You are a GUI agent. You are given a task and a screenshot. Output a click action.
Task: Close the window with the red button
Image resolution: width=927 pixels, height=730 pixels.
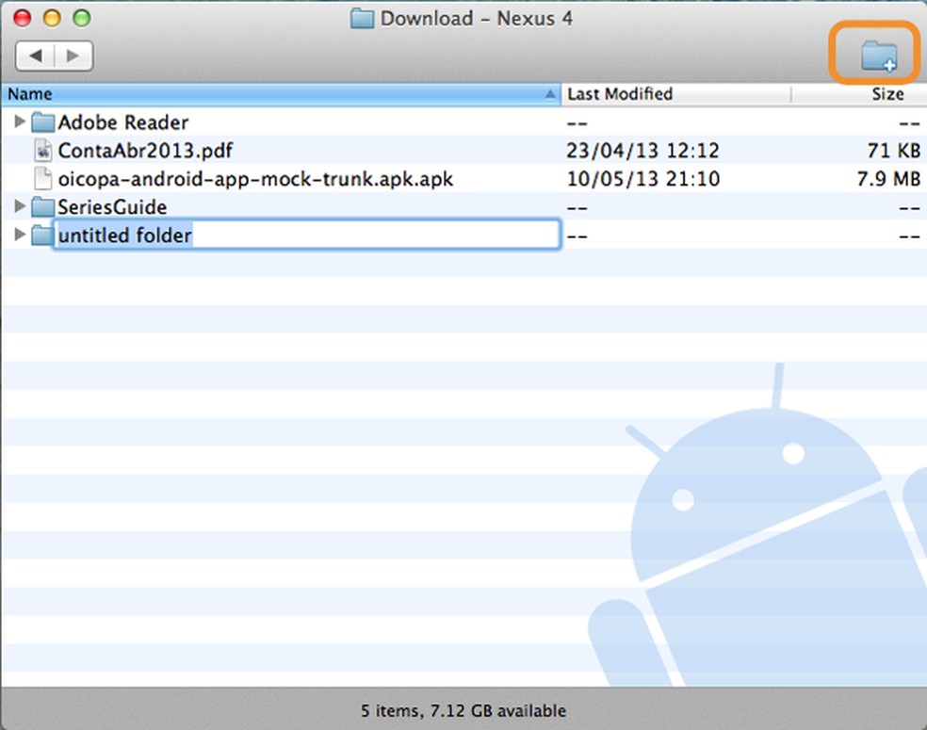(23, 18)
